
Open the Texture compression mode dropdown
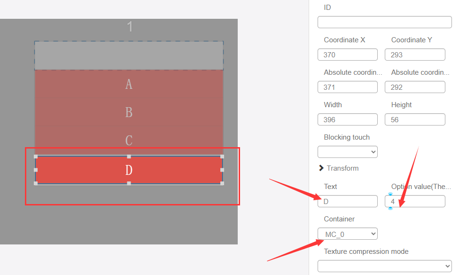click(384, 266)
